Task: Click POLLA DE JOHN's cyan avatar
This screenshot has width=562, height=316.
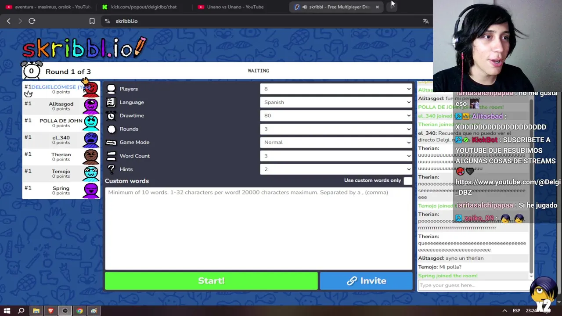Action: [x=91, y=122]
